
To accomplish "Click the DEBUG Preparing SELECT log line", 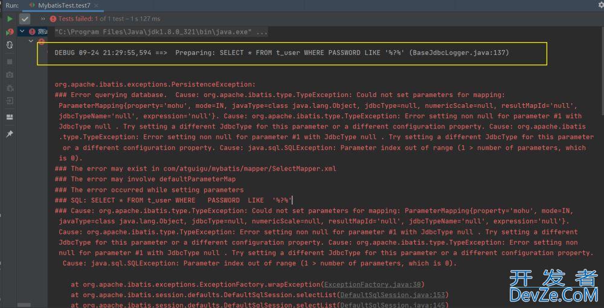I will pos(281,52).
